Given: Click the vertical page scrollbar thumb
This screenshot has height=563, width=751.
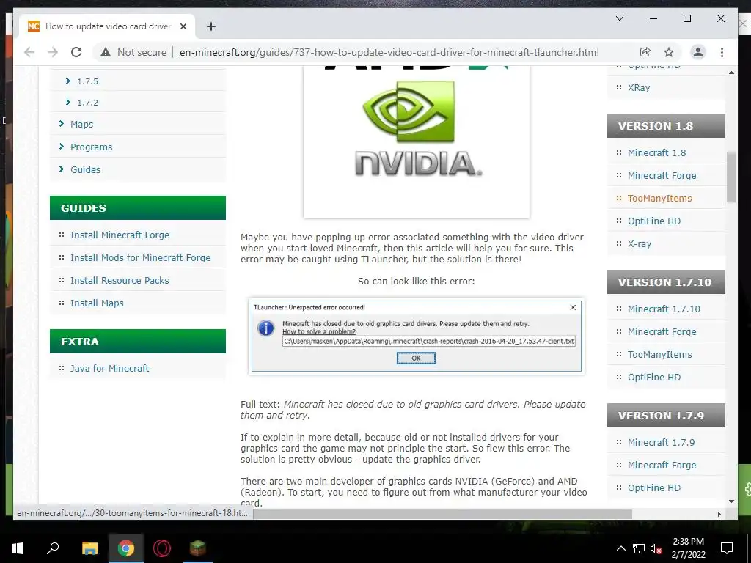Looking at the screenshot, I should [731, 177].
